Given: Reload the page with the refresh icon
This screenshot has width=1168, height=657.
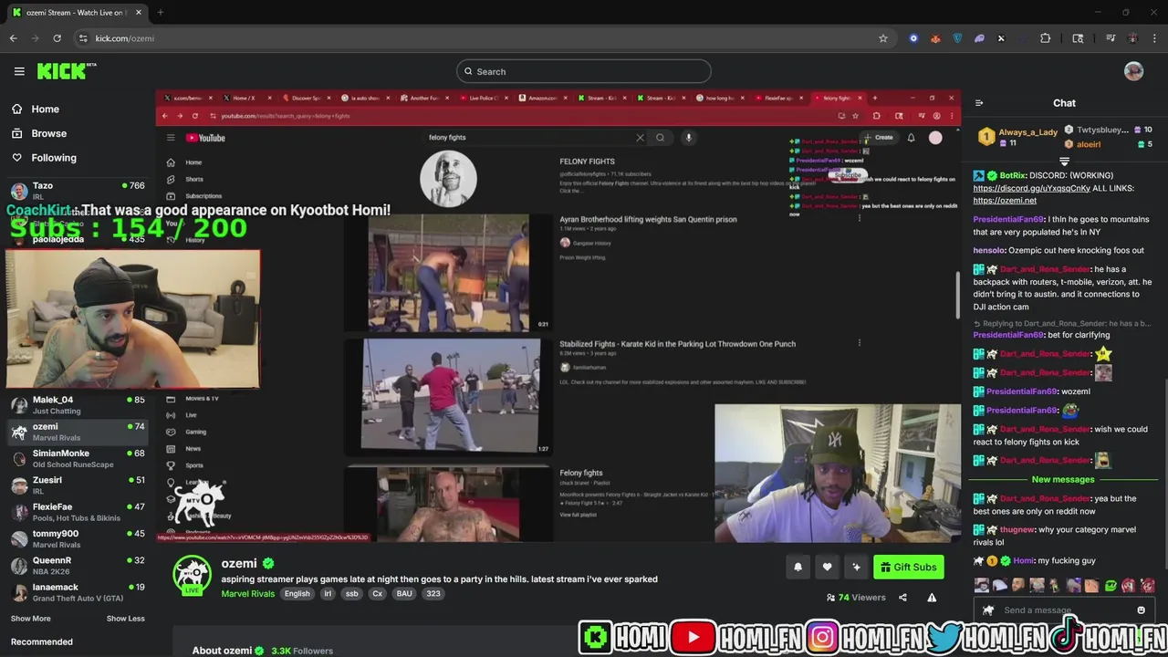Looking at the screenshot, I should pyautogui.click(x=57, y=38).
